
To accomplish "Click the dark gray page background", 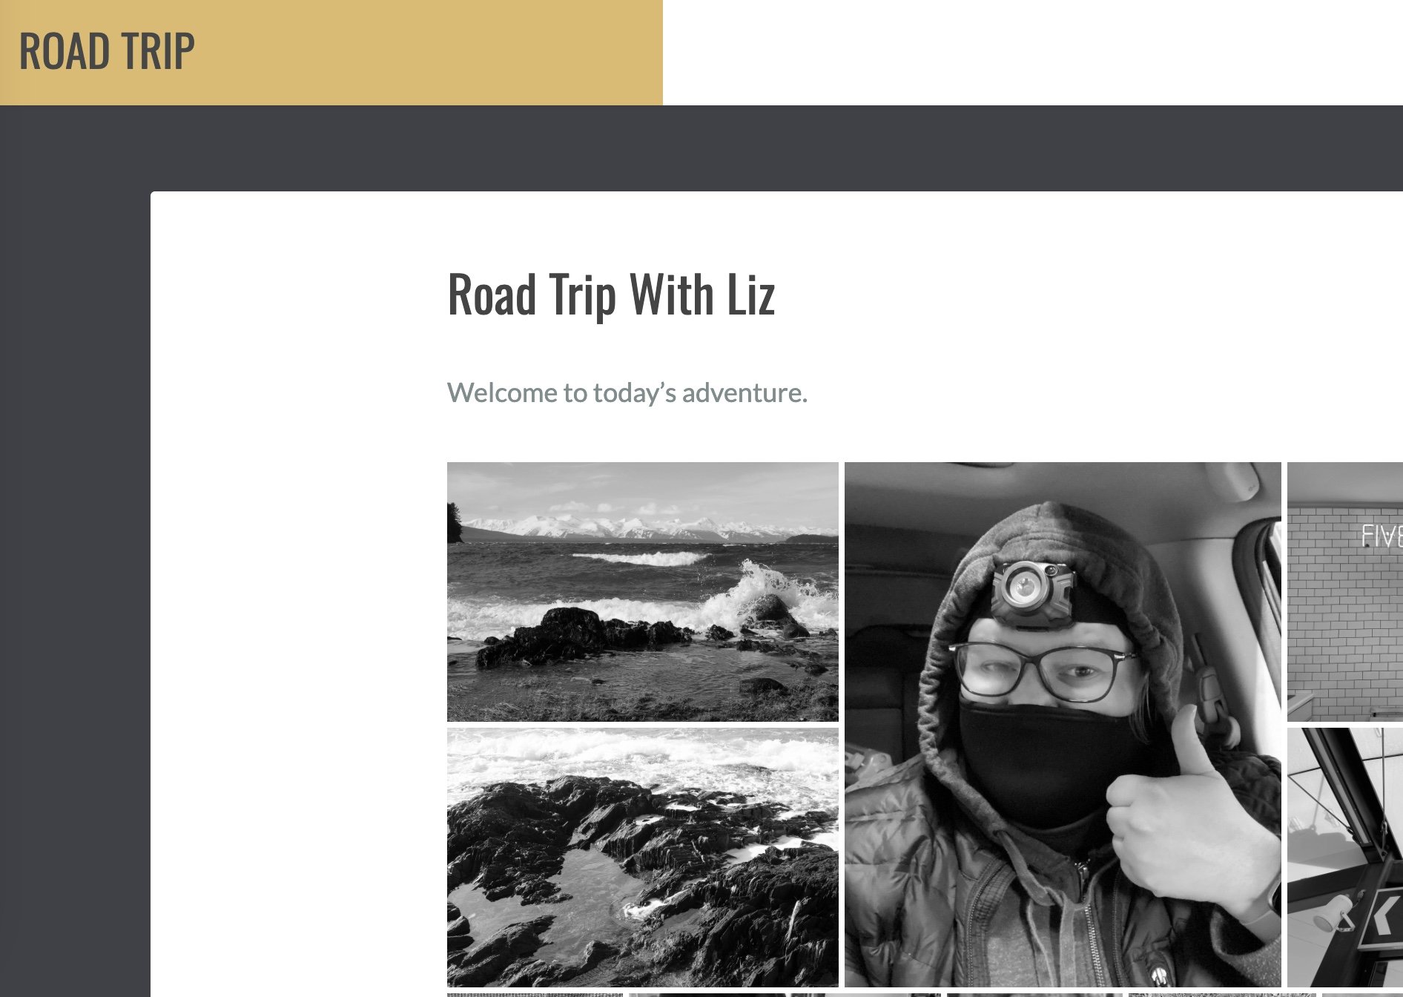I will tap(74, 519).
